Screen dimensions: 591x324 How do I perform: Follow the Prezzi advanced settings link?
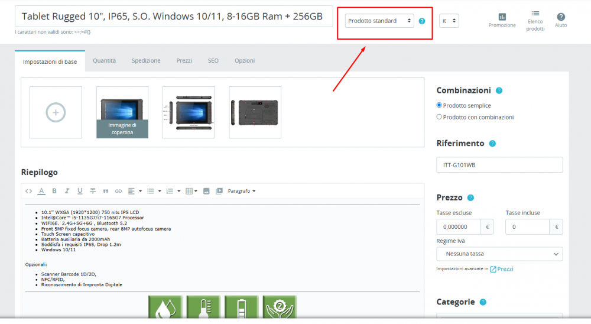coord(502,269)
